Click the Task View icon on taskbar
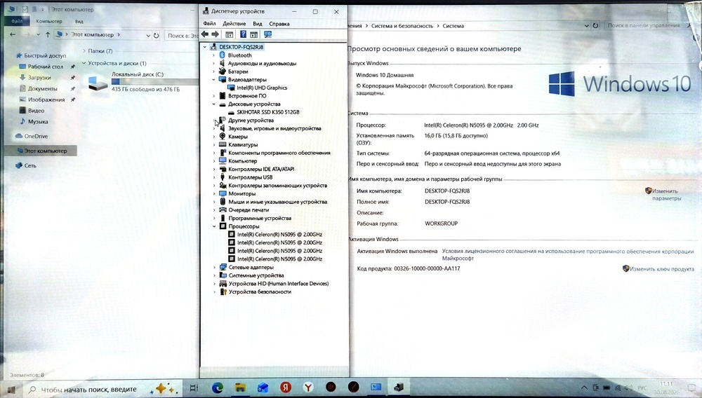The image size is (702, 398). (194, 387)
